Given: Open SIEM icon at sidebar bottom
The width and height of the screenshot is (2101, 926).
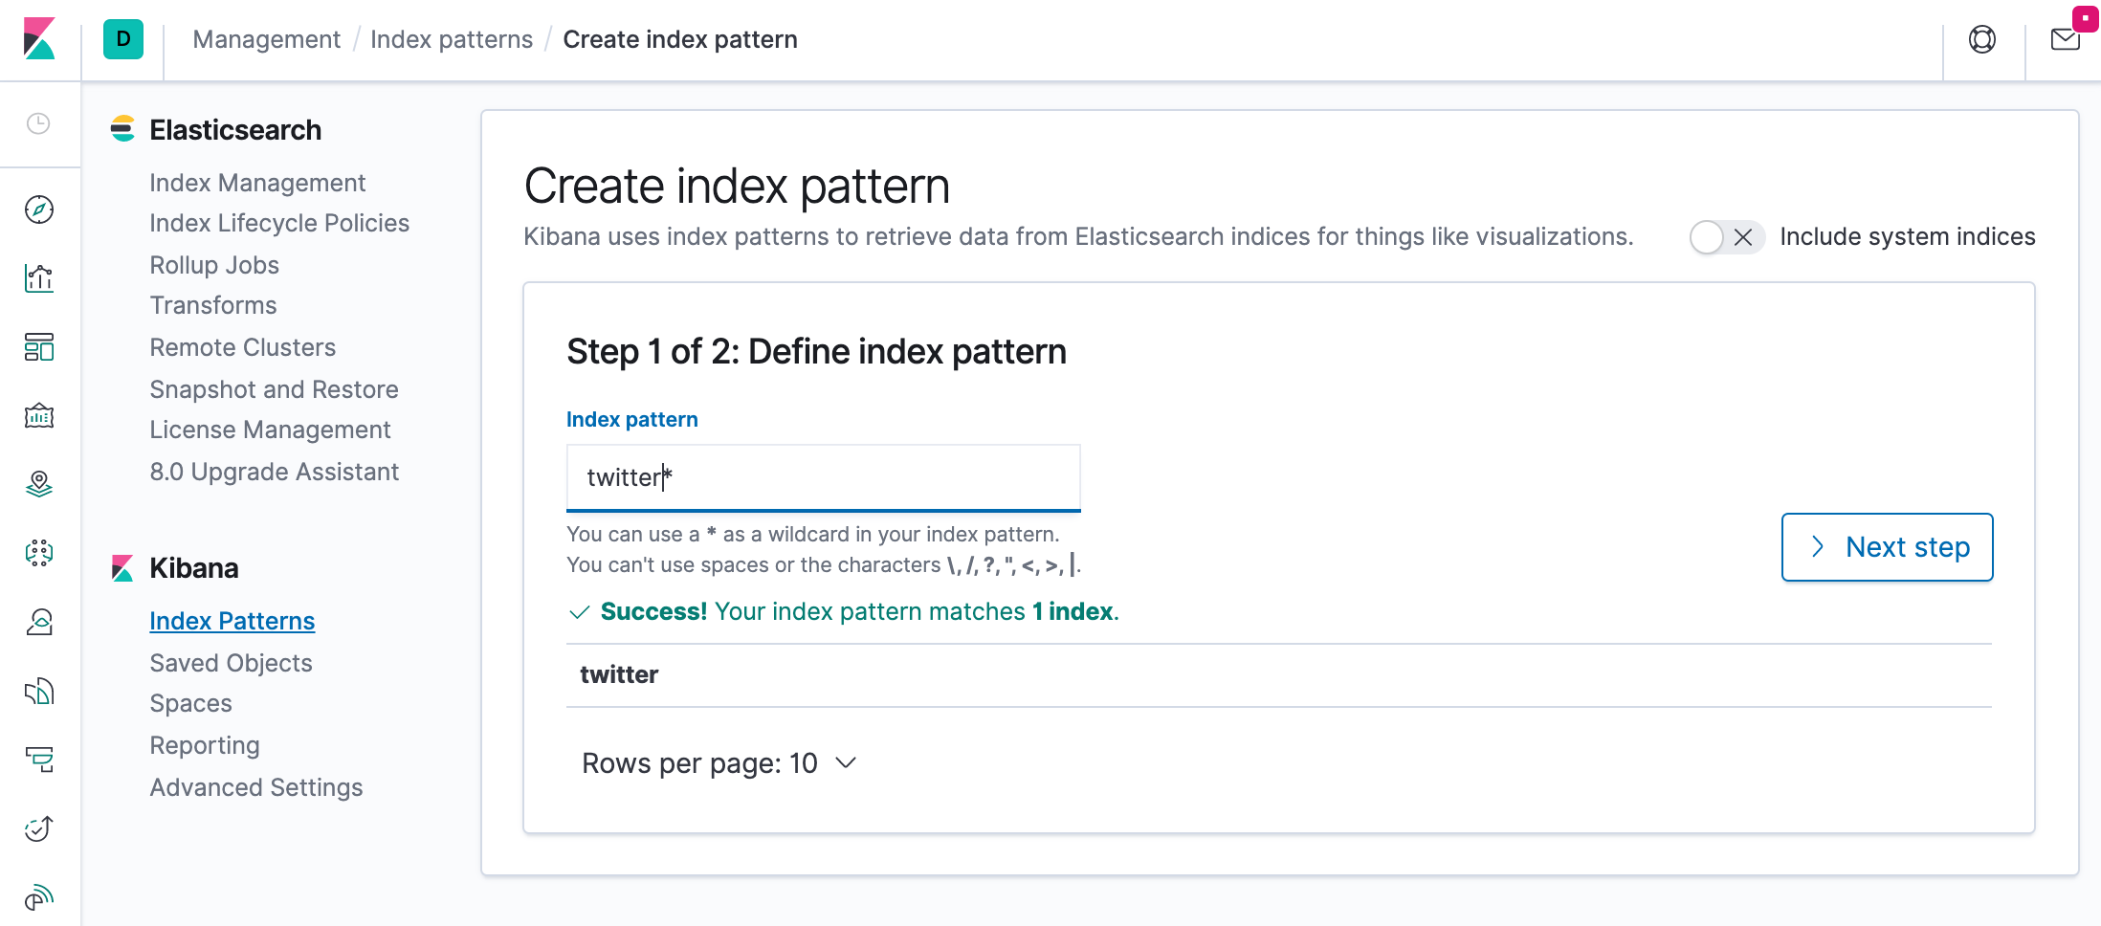Looking at the screenshot, I should click(x=39, y=898).
